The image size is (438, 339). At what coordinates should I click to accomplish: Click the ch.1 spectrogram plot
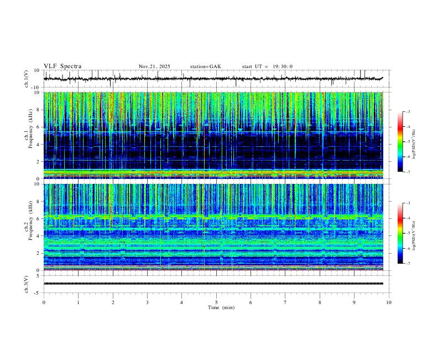(x=213, y=135)
